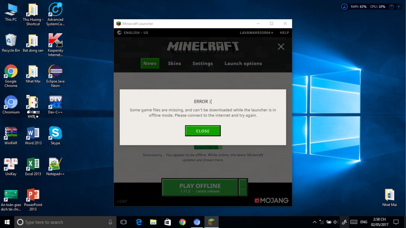
Task: Click the CPU: 10% readout
Action: pos(378,7)
